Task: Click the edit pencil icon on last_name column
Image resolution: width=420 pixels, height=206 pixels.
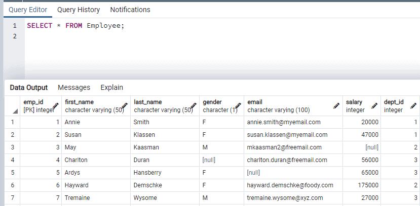Action: click(x=194, y=106)
